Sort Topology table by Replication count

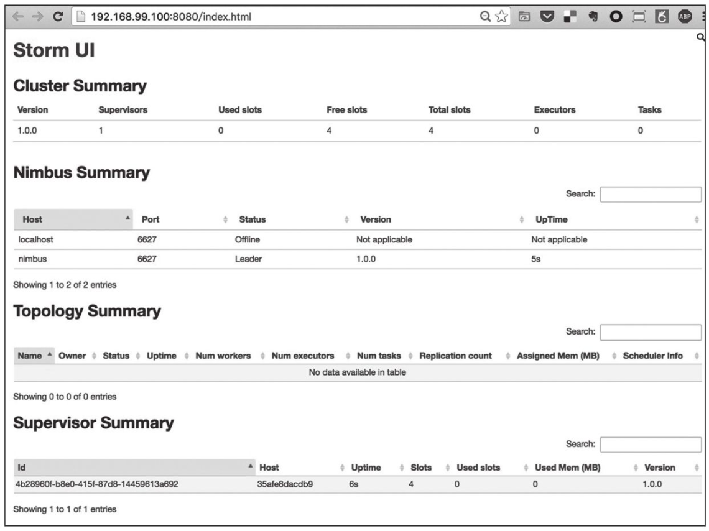[x=463, y=356]
